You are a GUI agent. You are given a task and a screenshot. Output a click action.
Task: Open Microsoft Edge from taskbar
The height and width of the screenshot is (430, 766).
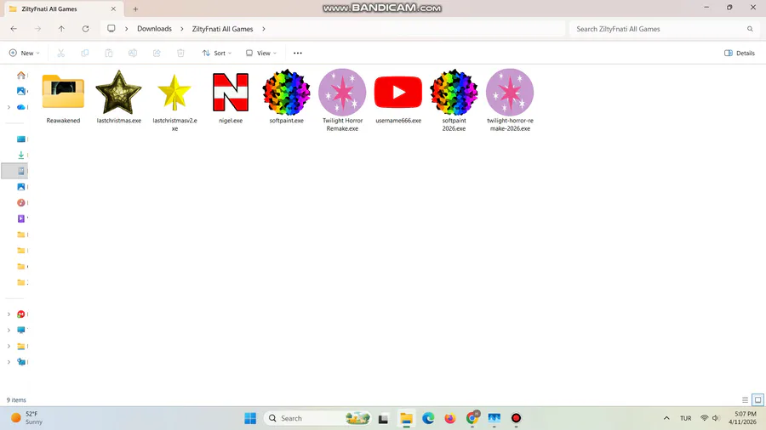click(x=428, y=418)
